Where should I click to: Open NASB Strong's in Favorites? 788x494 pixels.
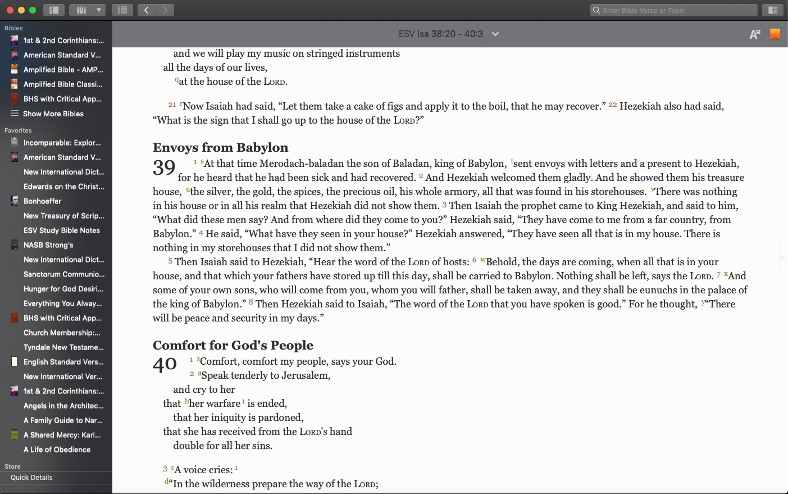(x=48, y=245)
